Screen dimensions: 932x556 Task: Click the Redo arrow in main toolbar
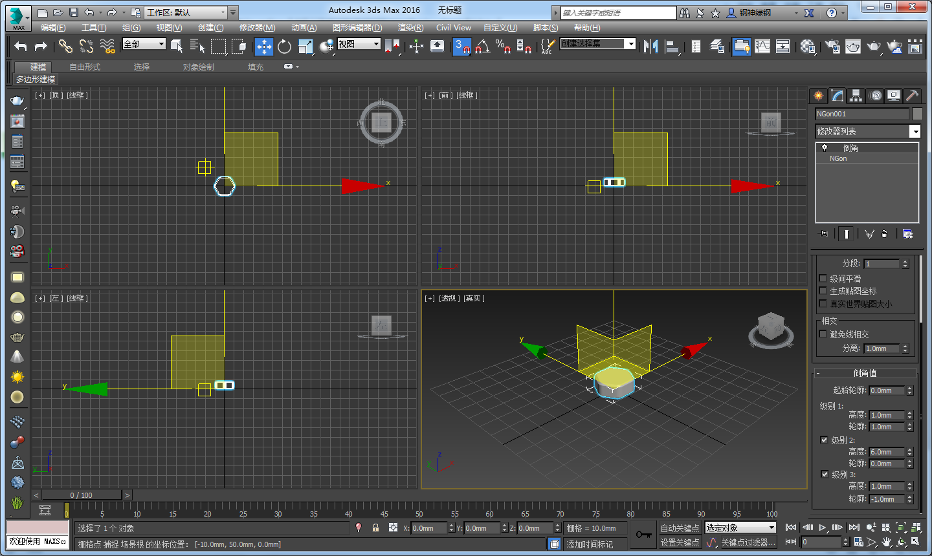(x=41, y=46)
